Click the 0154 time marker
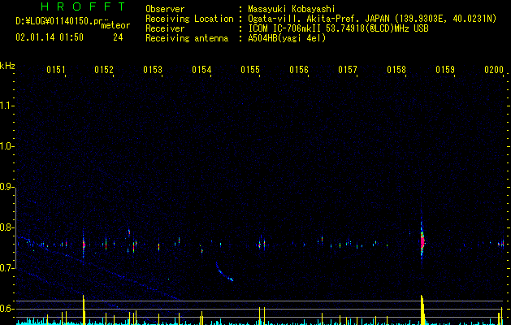The width and height of the screenshot is (511, 325). [201, 70]
